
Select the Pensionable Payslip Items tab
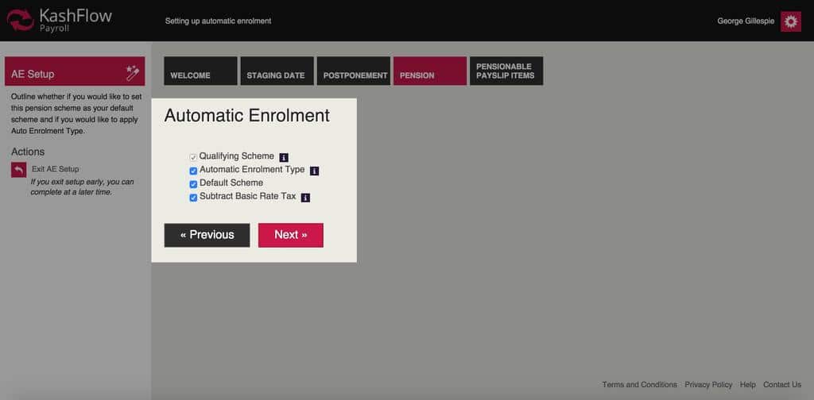click(506, 71)
